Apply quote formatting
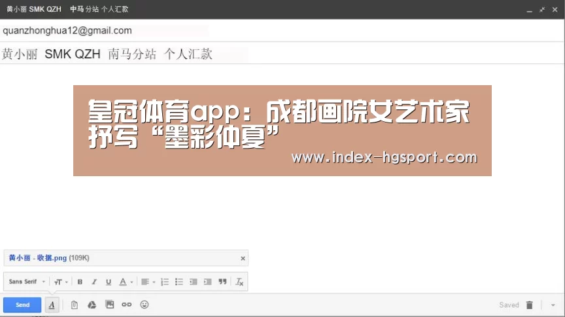Viewport: 565px width, 317px height. [x=223, y=282]
